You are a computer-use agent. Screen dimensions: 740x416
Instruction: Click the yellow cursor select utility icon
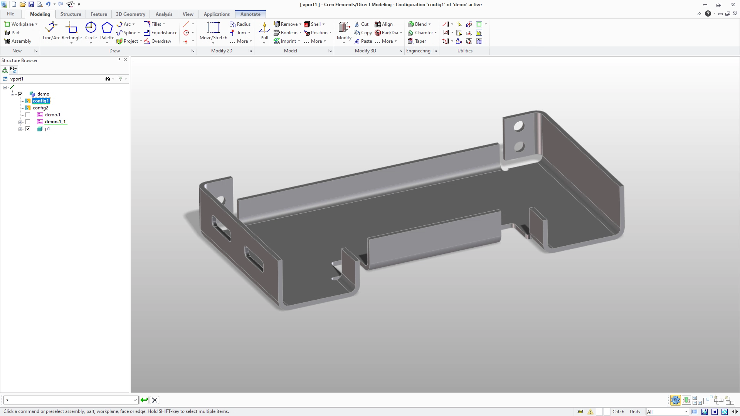tap(459, 24)
